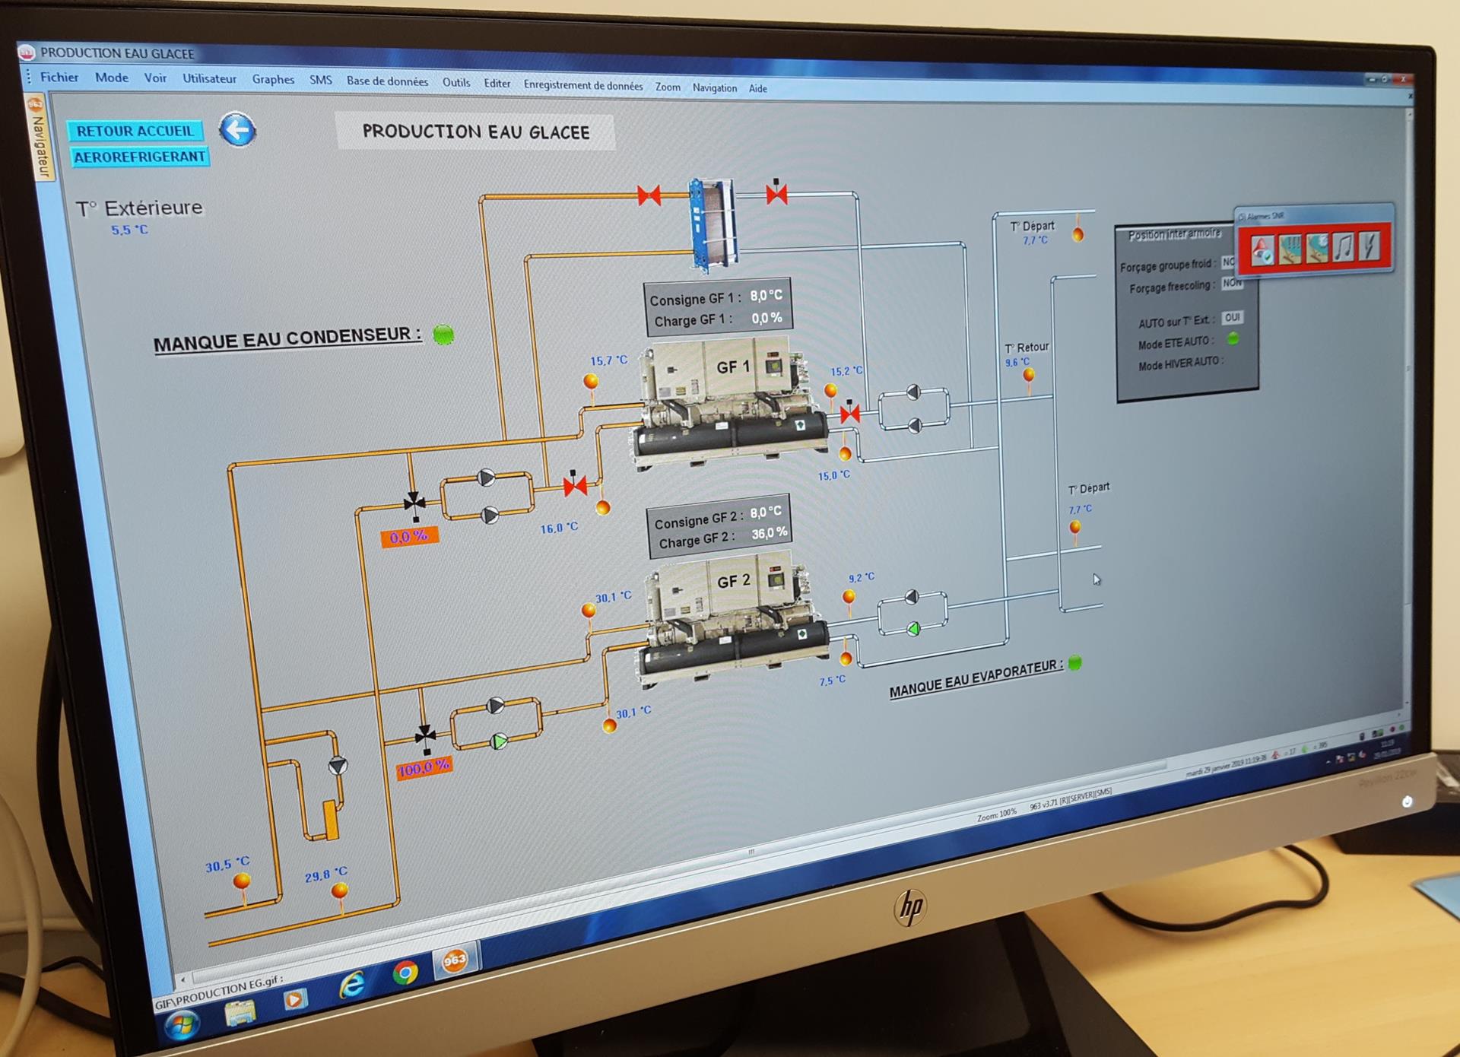
Task: Click the upper GF 1 condenser pump
Action: (487, 478)
